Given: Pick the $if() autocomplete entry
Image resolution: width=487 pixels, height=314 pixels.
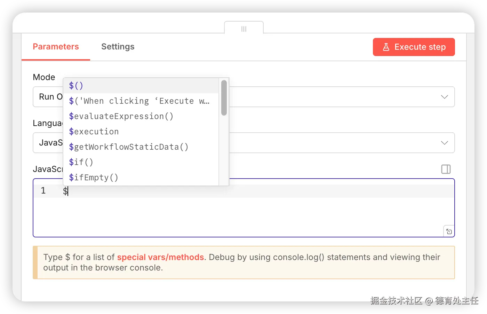Looking at the screenshot, I should pyautogui.click(x=81, y=162).
